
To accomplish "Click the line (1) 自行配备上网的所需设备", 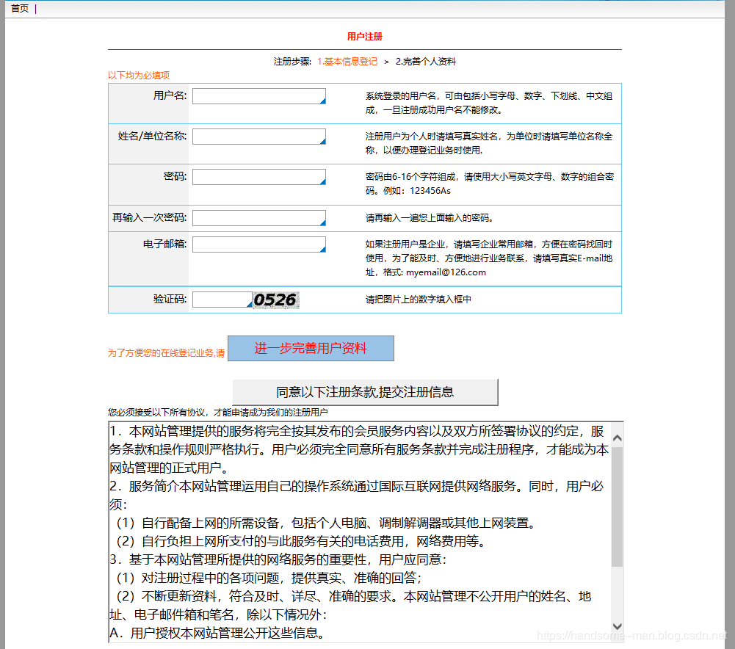I will pos(326,523).
